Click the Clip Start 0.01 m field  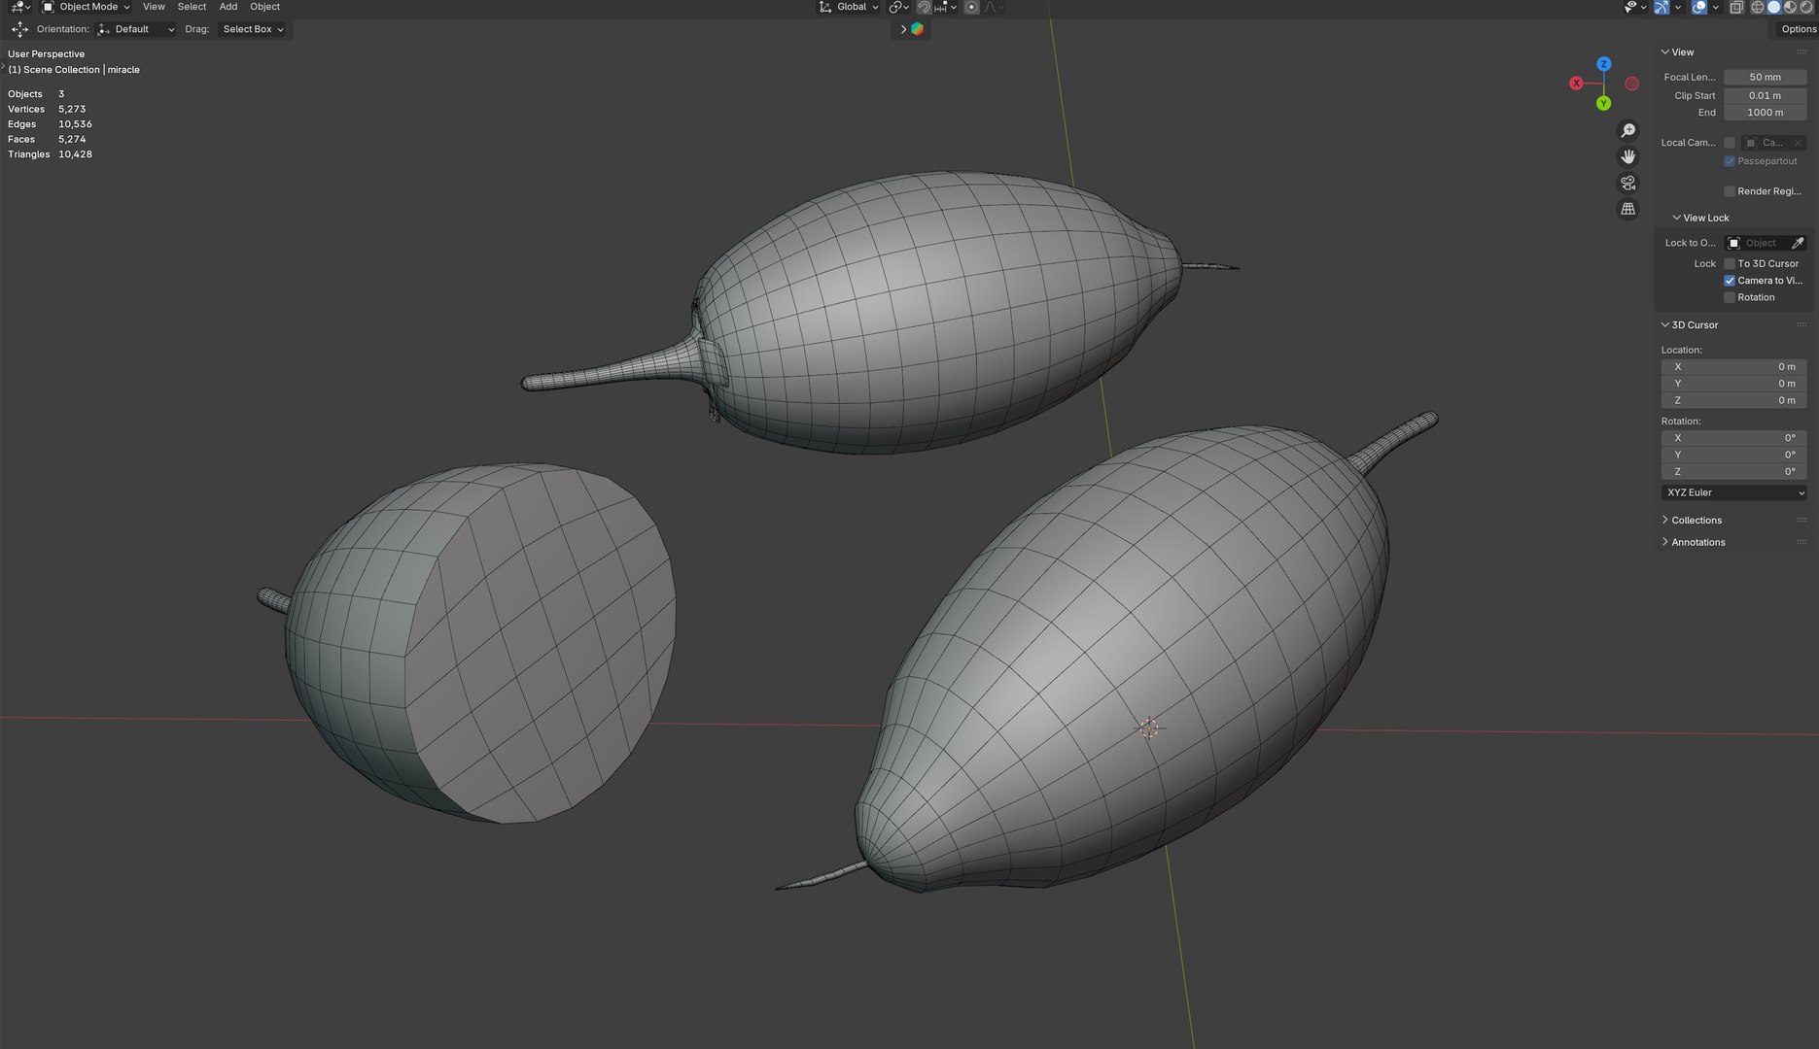[1765, 95]
